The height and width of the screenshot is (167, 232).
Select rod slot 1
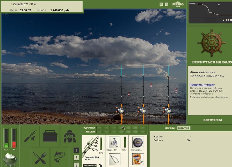tap(76, 150)
